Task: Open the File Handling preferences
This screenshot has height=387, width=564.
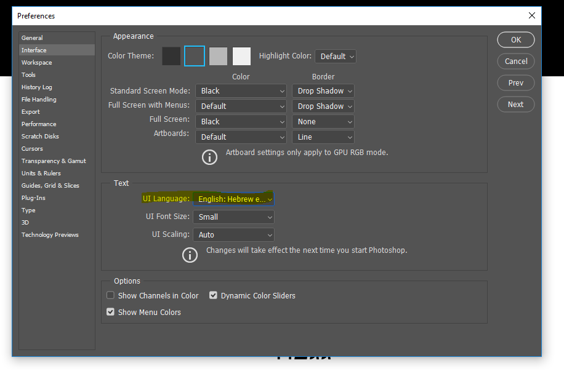Action: click(x=57, y=99)
